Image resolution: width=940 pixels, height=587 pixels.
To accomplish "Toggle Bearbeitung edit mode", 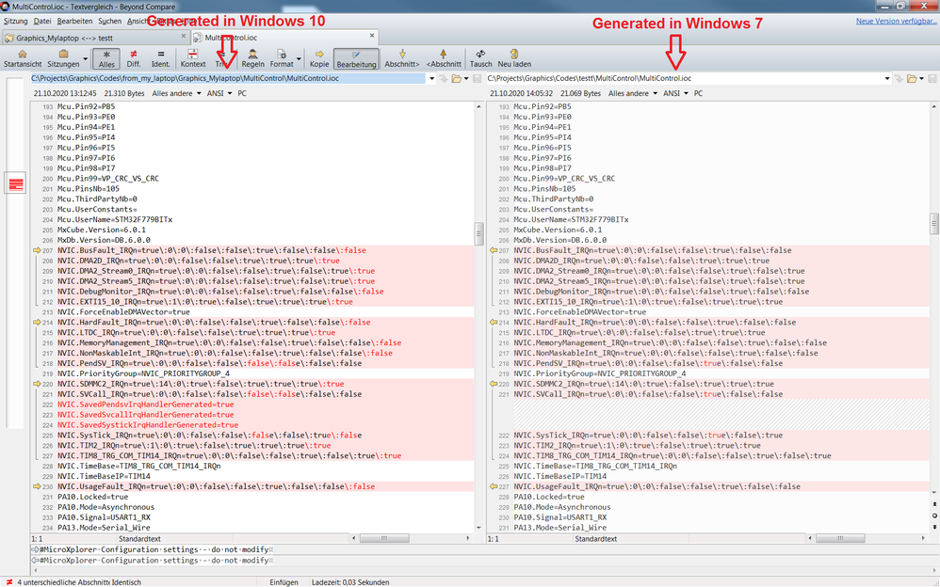I will coord(356,58).
